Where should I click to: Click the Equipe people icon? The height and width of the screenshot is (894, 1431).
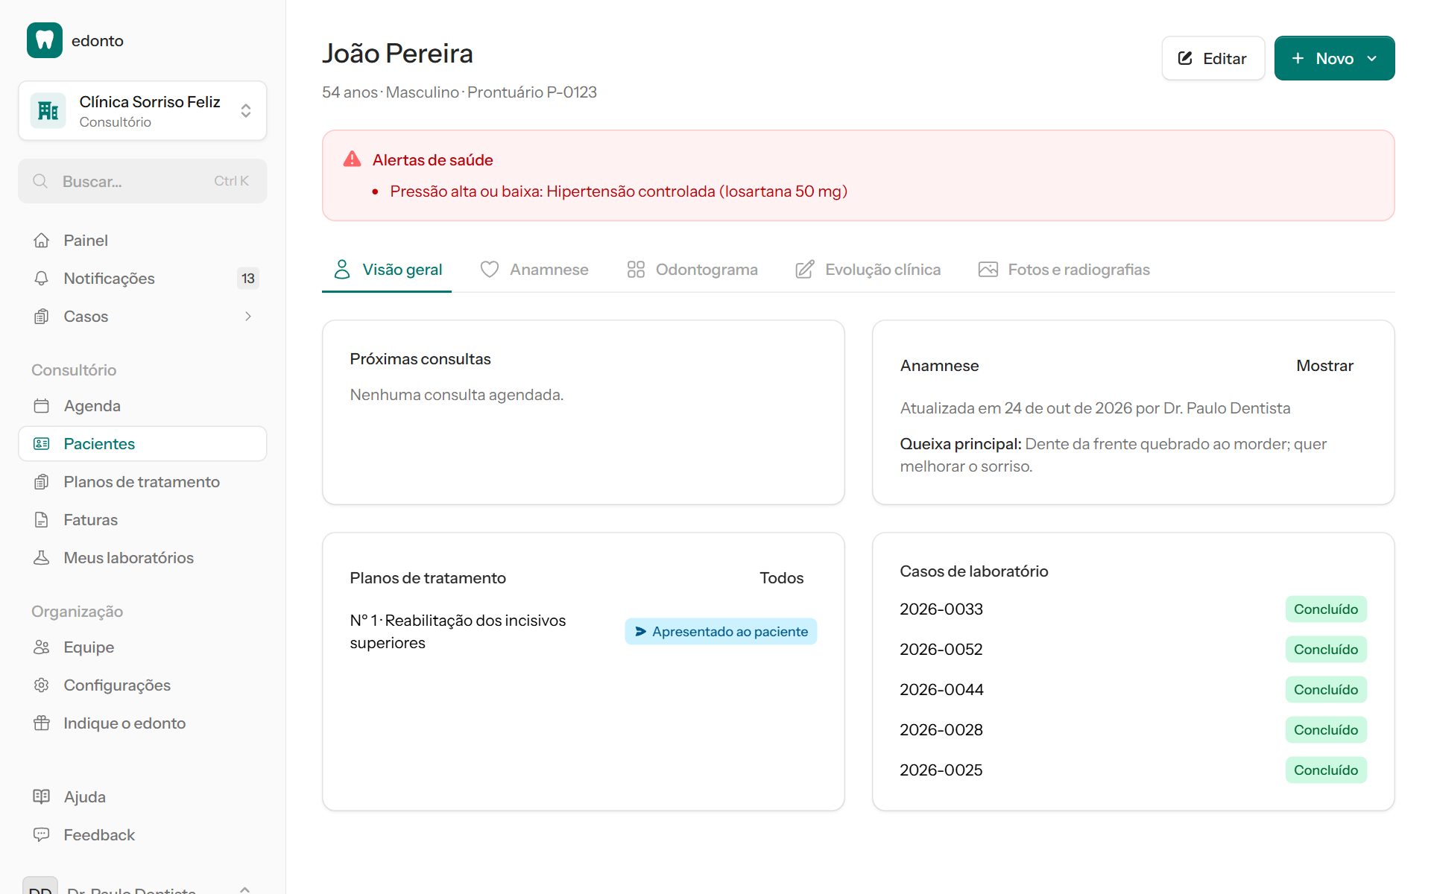[x=42, y=647]
